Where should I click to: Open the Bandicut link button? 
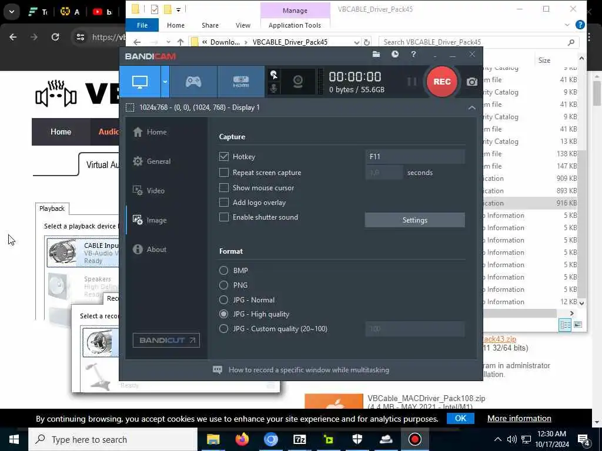pos(166,340)
